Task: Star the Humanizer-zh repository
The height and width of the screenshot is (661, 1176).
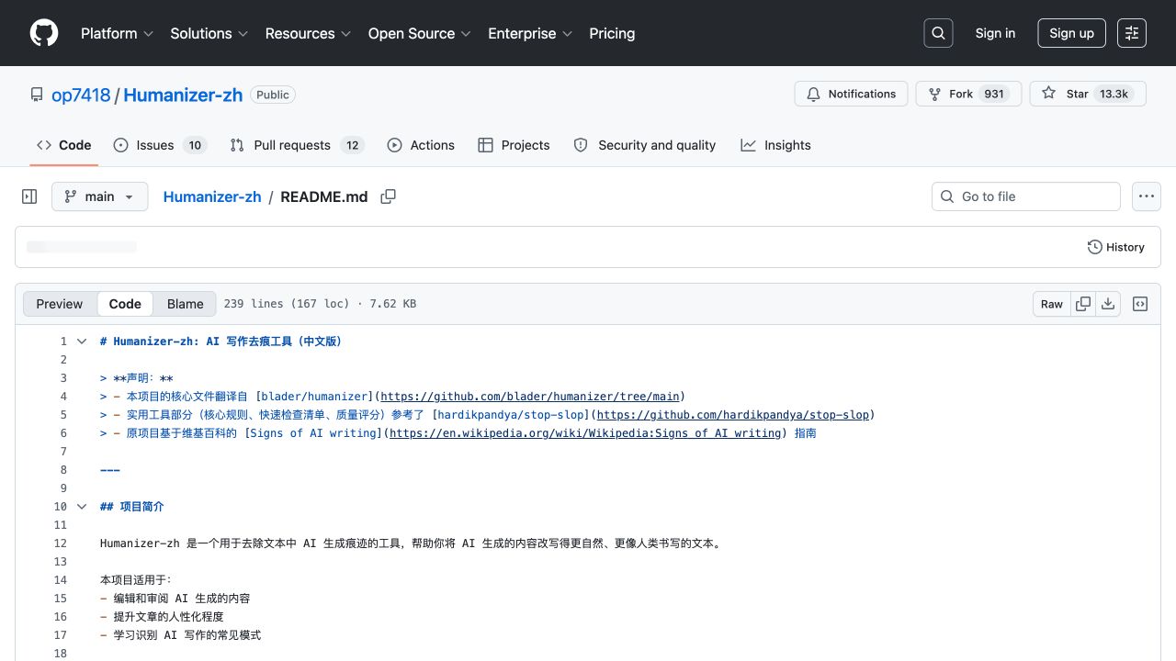Action: 1088,94
